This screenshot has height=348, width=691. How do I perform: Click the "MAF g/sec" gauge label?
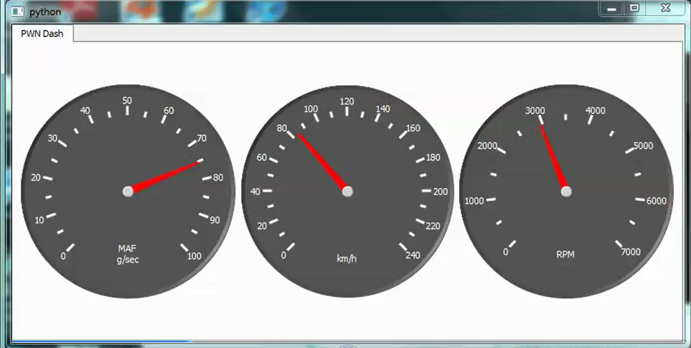[x=127, y=253]
